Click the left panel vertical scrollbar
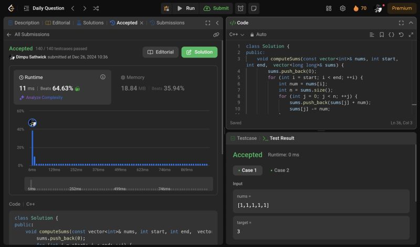This screenshot has width=420, height=247. point(222,97)
